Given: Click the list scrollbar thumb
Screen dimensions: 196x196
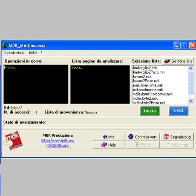Looking at the screenshot, I should [190, 83].
